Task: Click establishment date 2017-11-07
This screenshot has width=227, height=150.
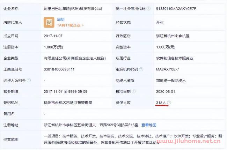Action: coord(53,36)
